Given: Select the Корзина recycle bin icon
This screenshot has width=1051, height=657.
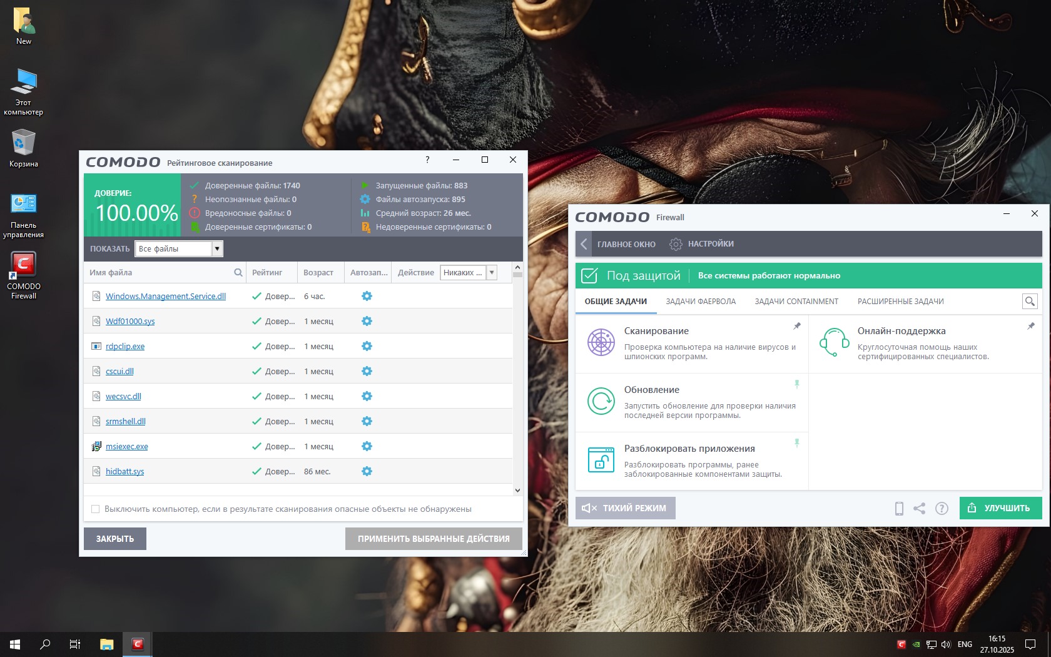Looking at the screenshot, I should [x=24, y=148].
